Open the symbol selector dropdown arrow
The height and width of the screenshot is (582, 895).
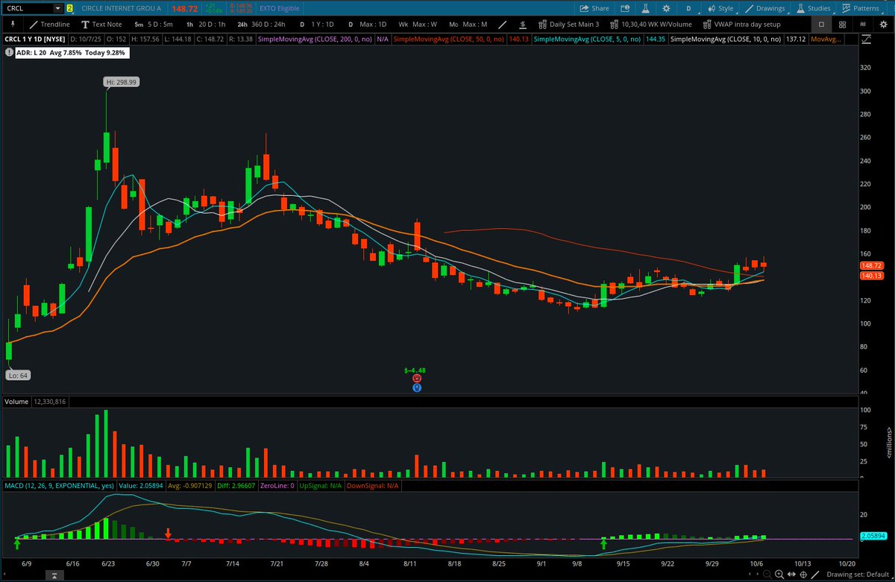click(57, 8)
